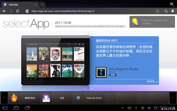Open the Android 3.2 upgrade now available banner

[x=152, y=22]
